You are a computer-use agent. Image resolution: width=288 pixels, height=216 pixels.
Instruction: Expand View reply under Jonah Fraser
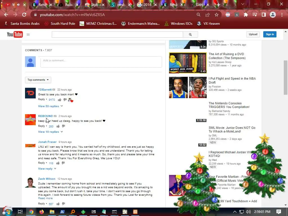click(x=47, y=169)
